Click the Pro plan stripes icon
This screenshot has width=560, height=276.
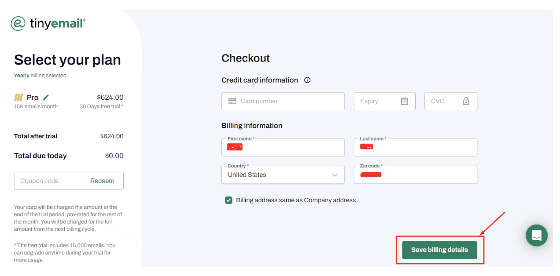pos(19,98)
